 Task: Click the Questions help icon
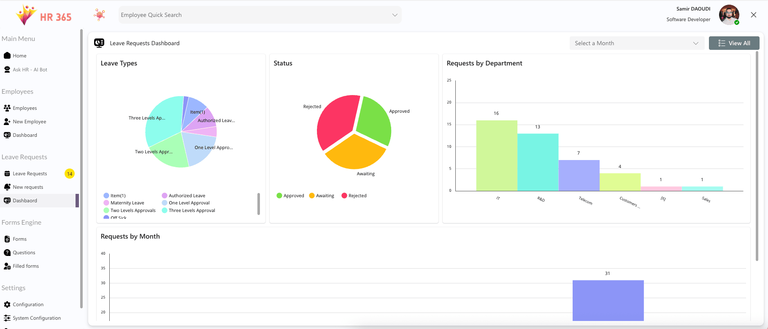click(7, 252)
